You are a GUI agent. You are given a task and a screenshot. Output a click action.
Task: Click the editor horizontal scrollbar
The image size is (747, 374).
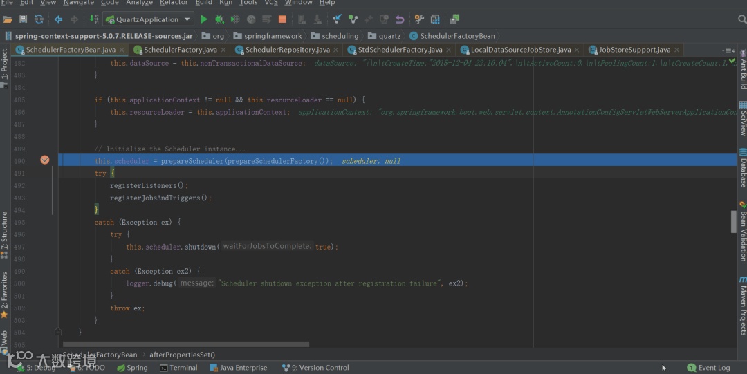pyautogui.click(x=185, y=344)
